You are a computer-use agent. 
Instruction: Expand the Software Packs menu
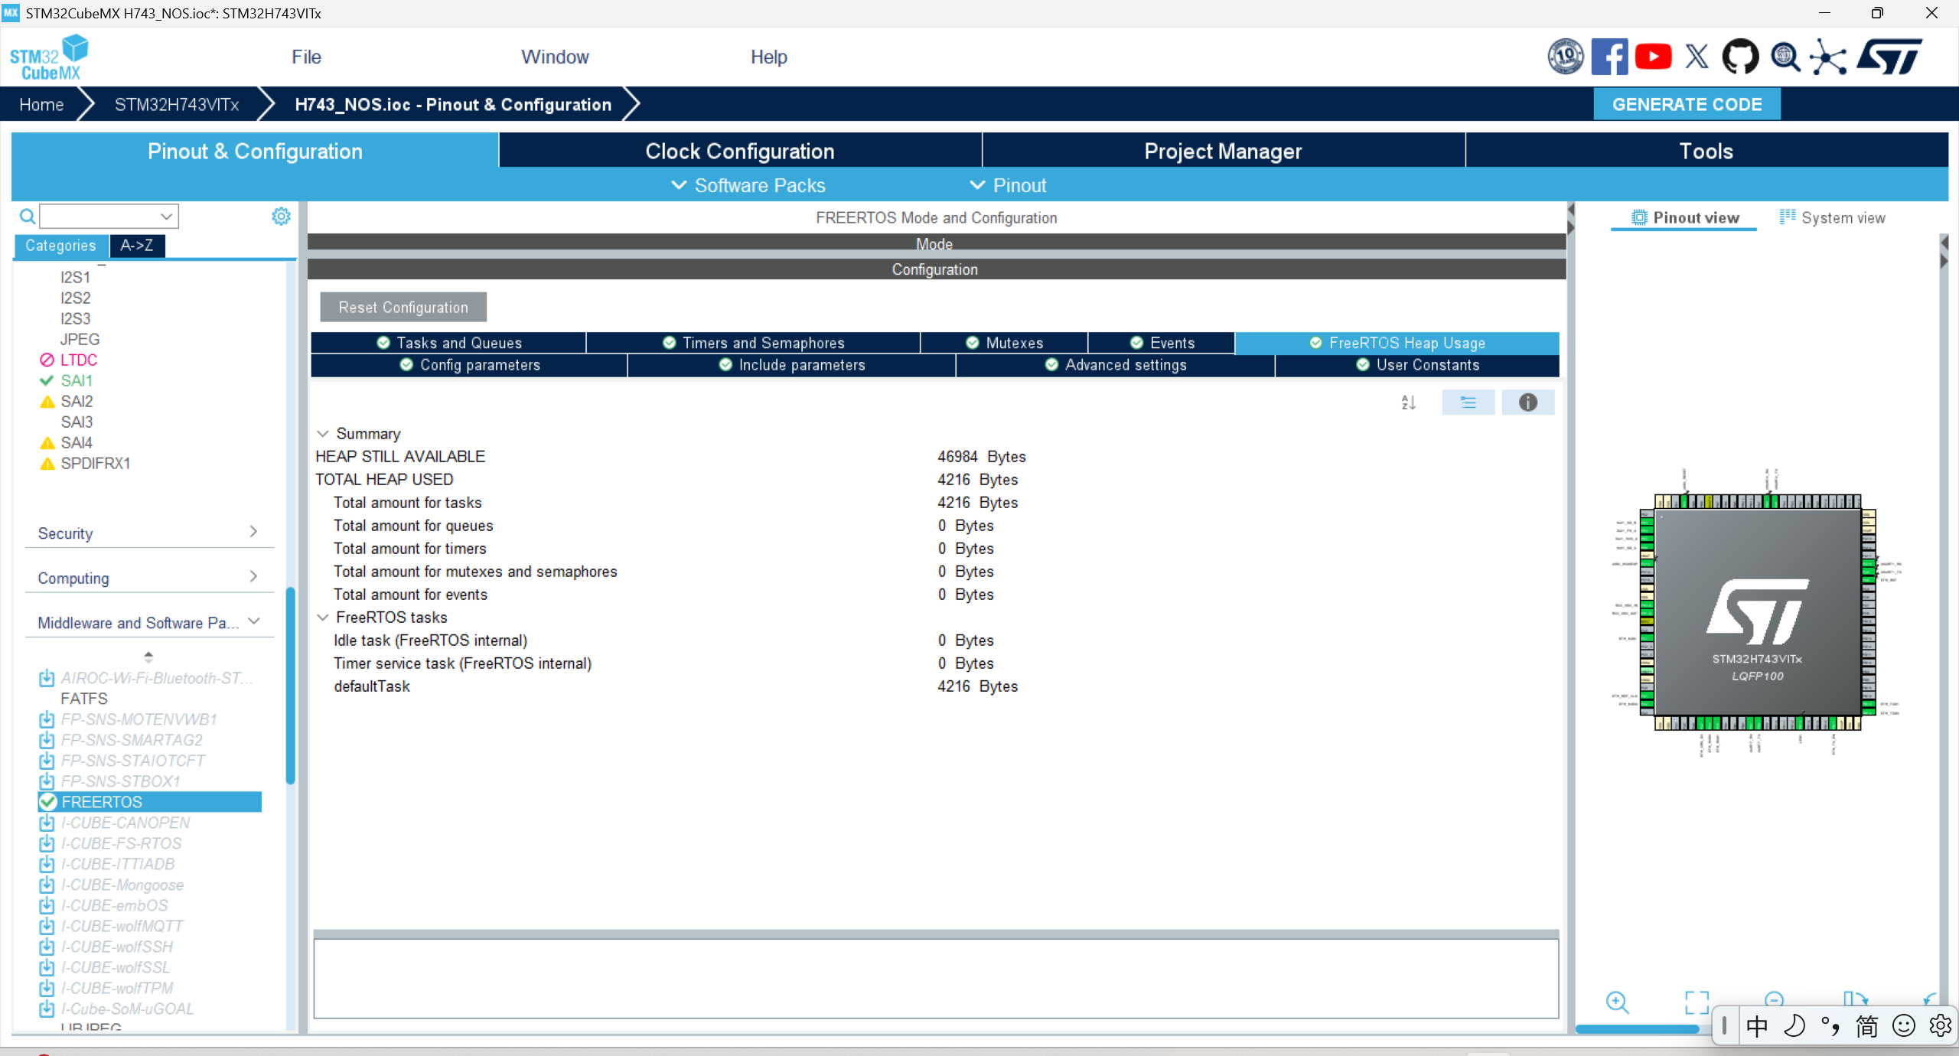(x=748, y=185)
